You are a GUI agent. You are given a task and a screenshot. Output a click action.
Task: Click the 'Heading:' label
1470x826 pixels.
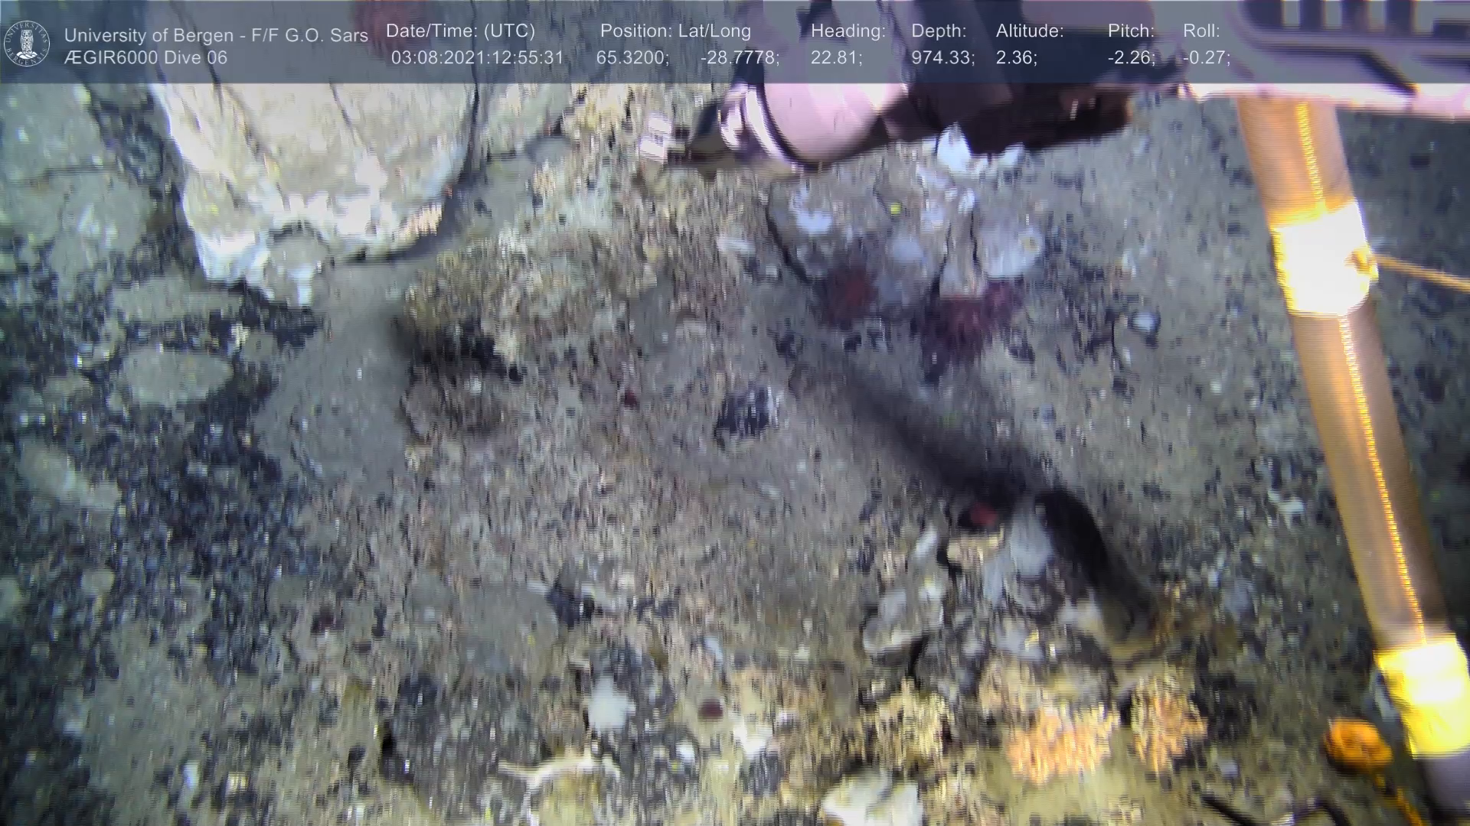point(848,31)
